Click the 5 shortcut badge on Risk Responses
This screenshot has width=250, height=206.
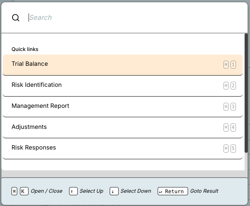(x=233, y=148)
